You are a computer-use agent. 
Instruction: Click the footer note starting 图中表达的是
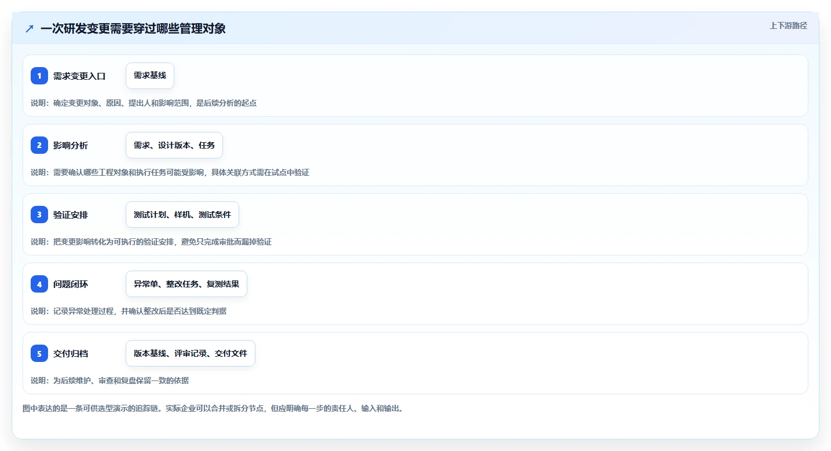[213, 408]
